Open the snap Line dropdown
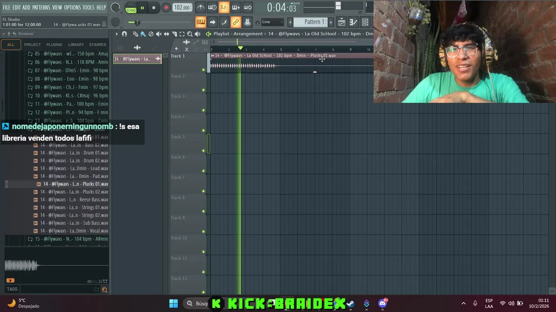This screenshot has width=556, height=312. 272,22
